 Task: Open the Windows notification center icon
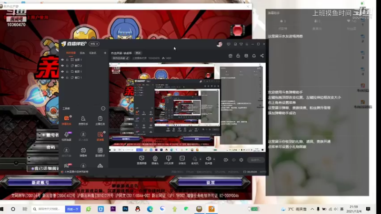[368, 209]
